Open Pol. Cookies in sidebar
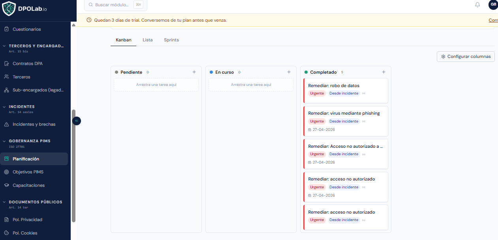The width and height of the screenshot is (498, 240). [34, 233]
